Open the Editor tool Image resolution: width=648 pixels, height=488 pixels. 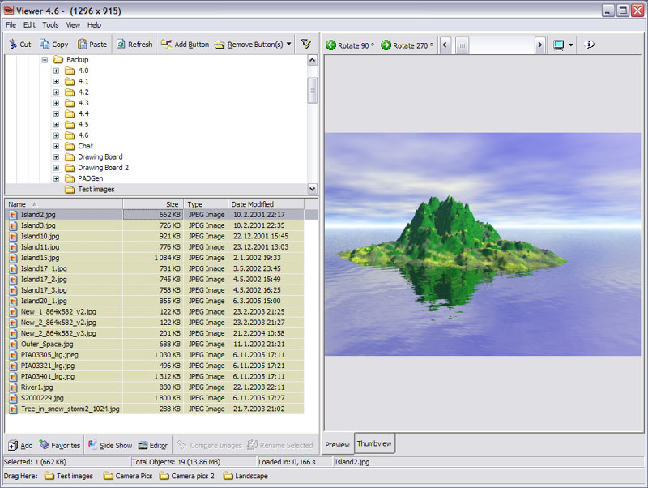coord(152,445)
